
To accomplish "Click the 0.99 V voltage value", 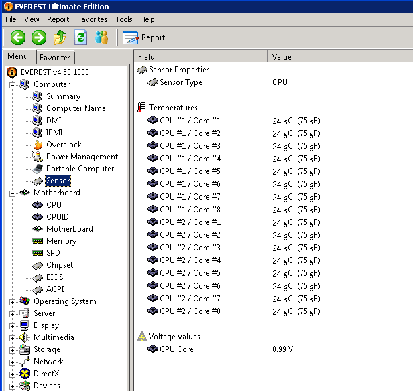I will 283,349.
